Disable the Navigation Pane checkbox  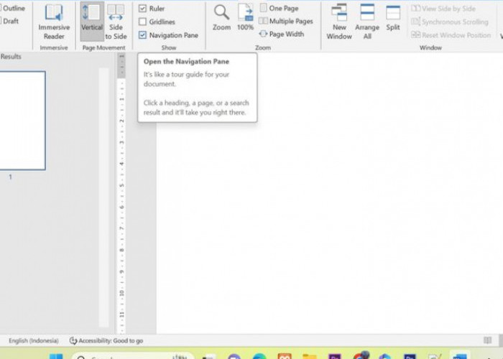(x=142, y=34)
